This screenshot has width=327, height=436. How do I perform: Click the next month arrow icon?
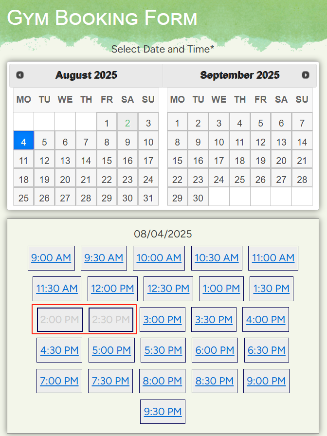click(306, 75)
